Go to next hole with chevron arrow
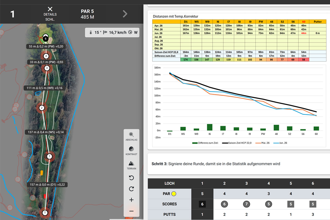330x220 pixels. [x=125, y=14]
